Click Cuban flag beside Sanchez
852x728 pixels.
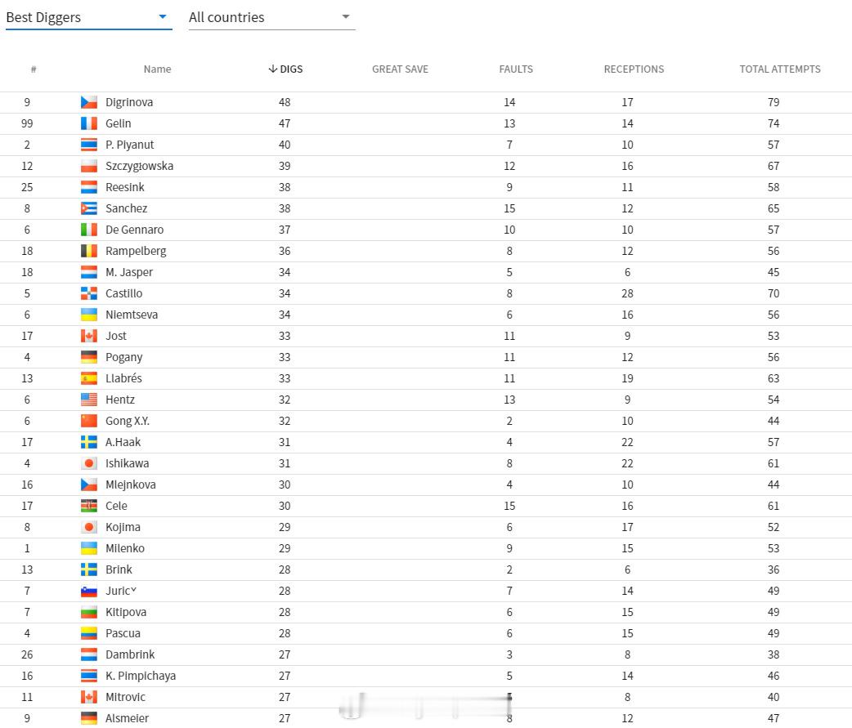[x=89, y=208]
